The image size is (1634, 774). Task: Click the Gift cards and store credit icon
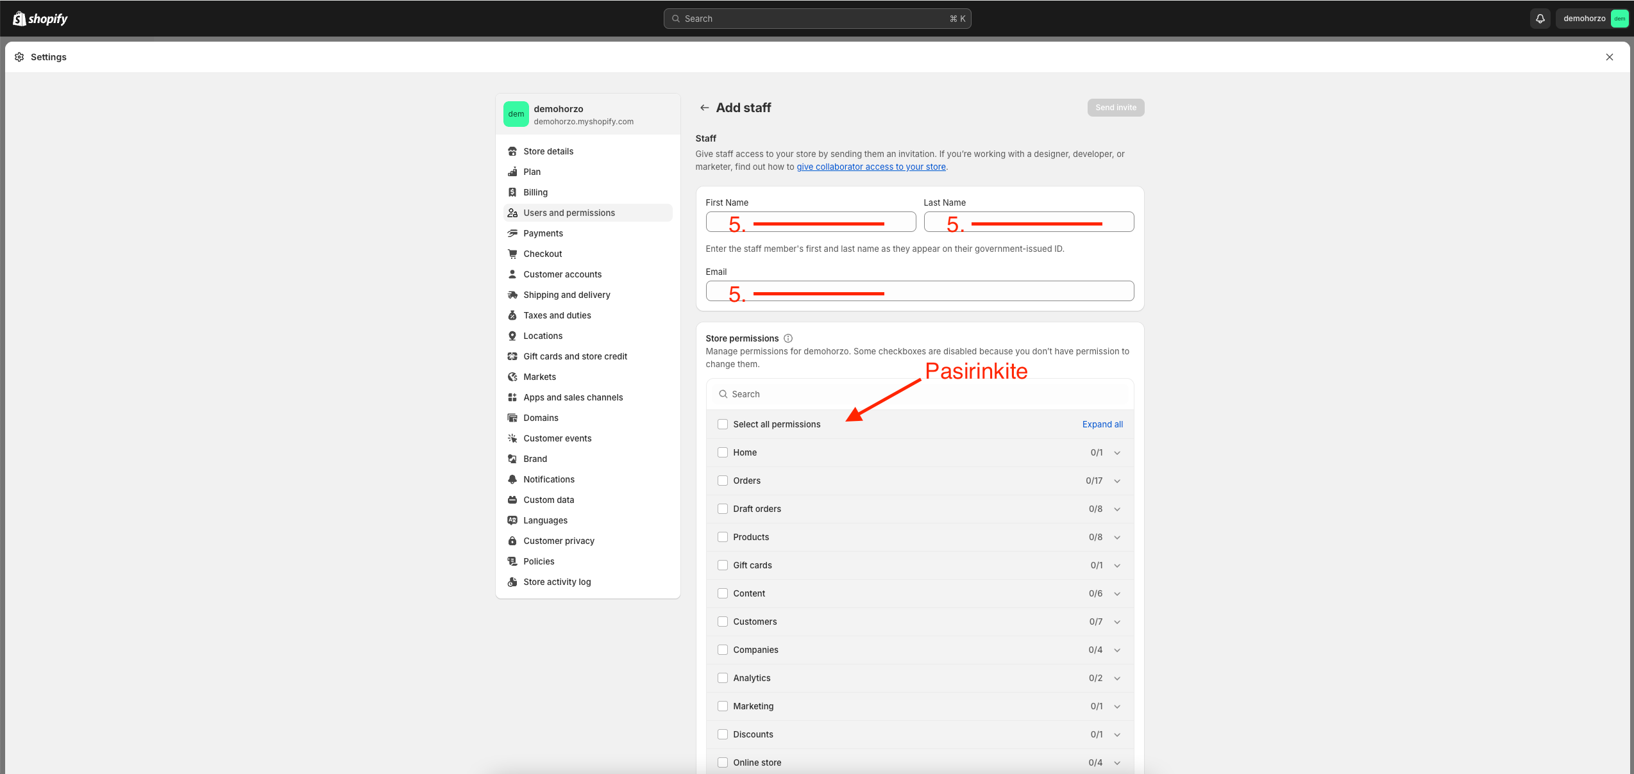[x=512, y=356]
